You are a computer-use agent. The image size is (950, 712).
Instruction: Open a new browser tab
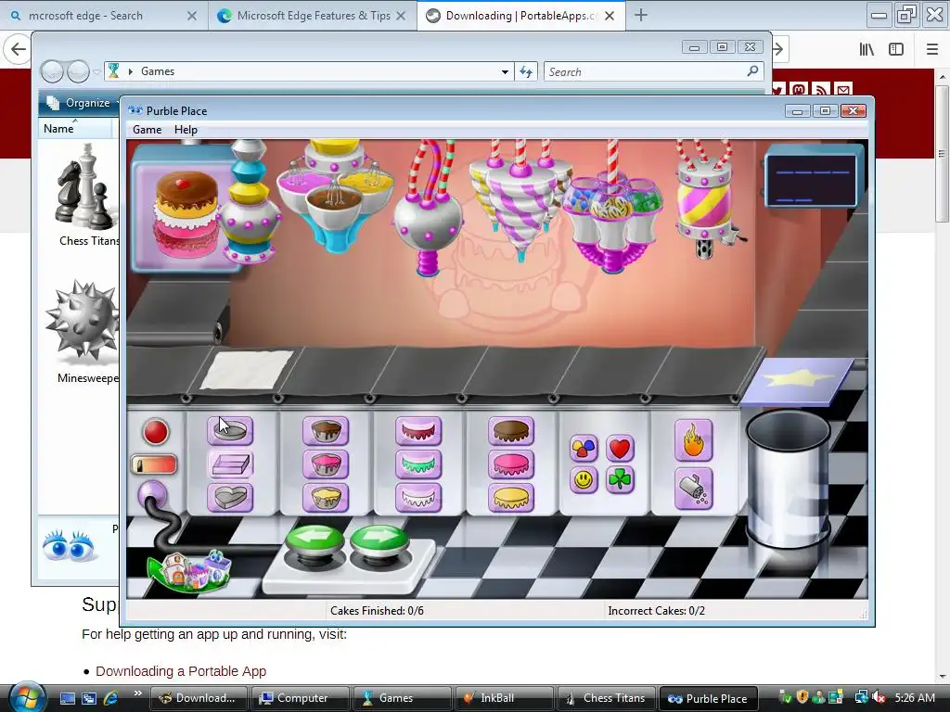pos(640,16)
